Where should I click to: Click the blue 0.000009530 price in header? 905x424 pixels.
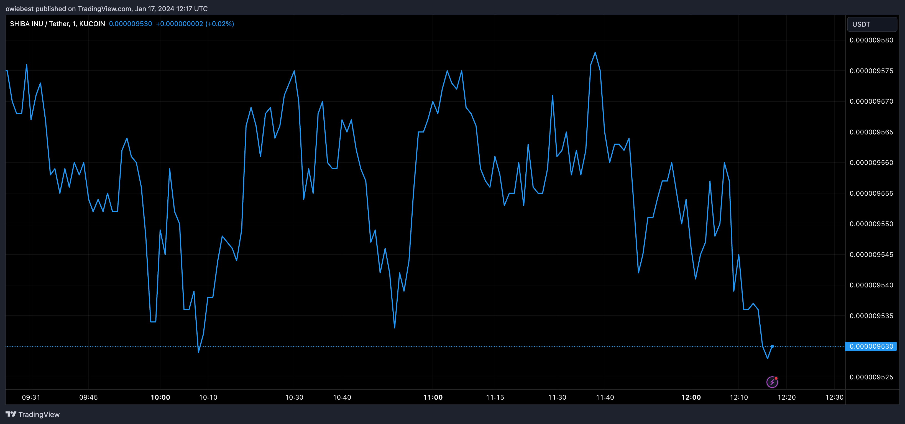click(x=130, y=24)
